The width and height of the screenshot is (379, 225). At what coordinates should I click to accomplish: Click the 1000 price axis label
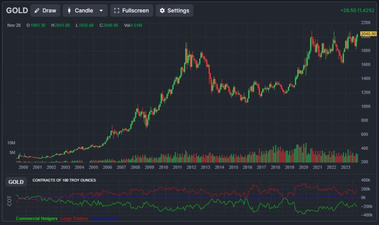[366, 106]
